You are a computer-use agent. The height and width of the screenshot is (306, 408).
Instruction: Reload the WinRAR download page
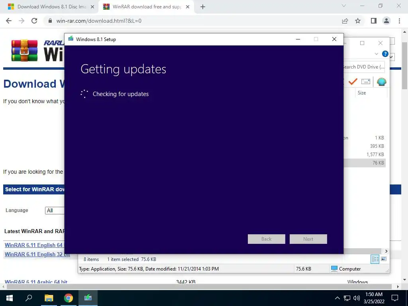pos(34,21)
